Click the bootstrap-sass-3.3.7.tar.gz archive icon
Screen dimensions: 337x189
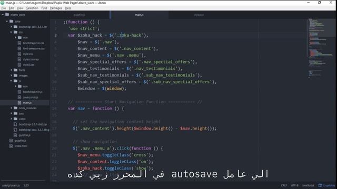pos(15,130)
